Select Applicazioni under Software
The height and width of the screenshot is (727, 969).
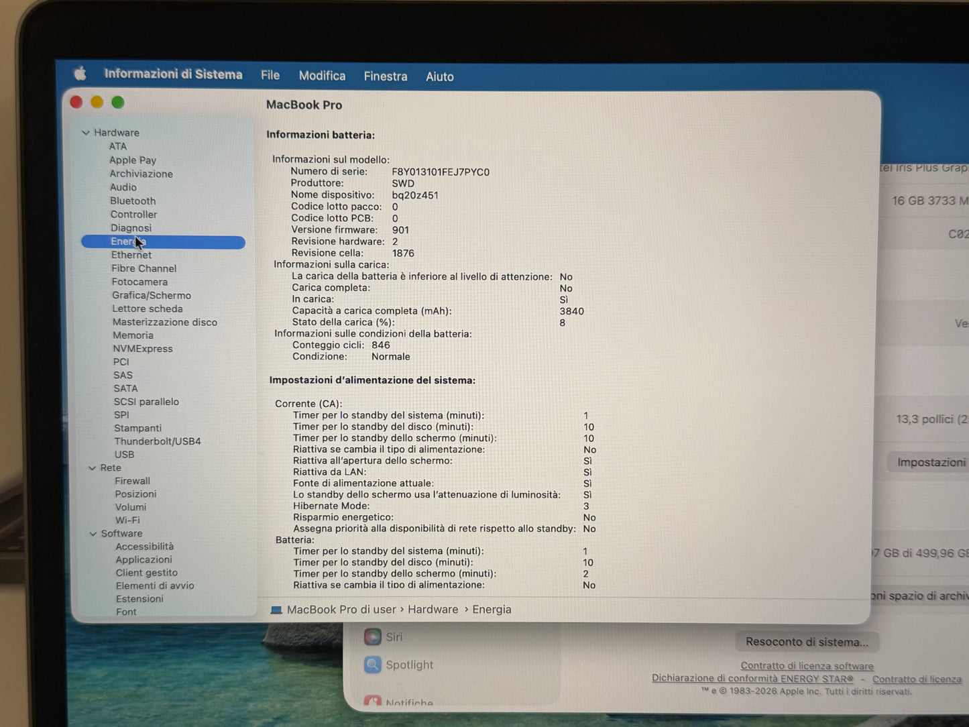pos(144,559)
